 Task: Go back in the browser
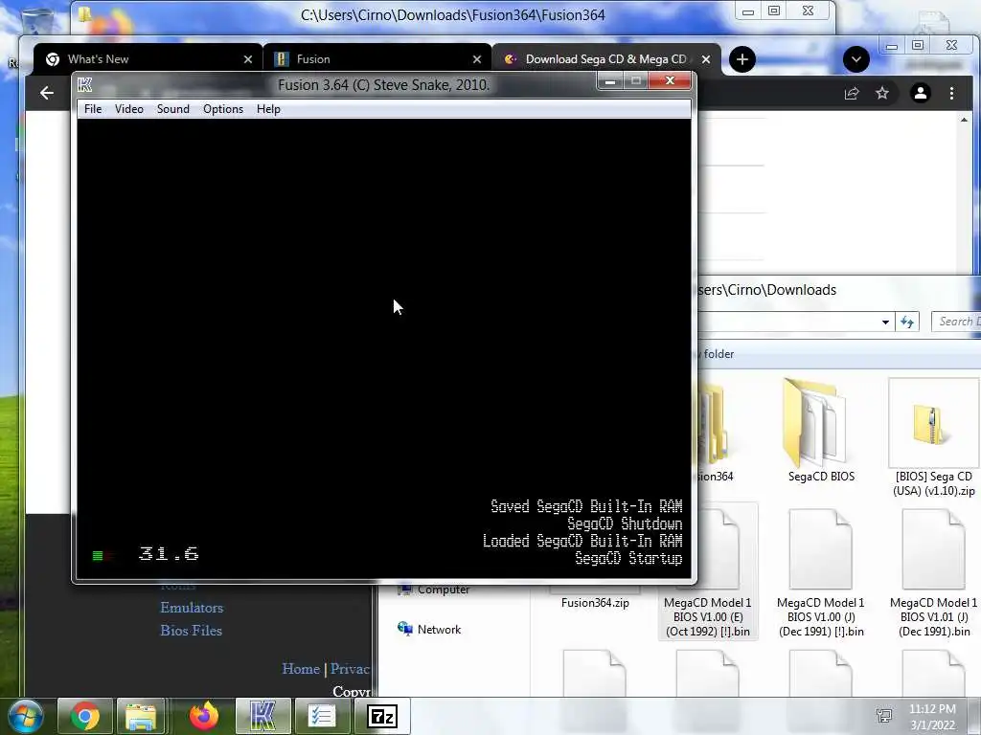[x=47, y=93]
